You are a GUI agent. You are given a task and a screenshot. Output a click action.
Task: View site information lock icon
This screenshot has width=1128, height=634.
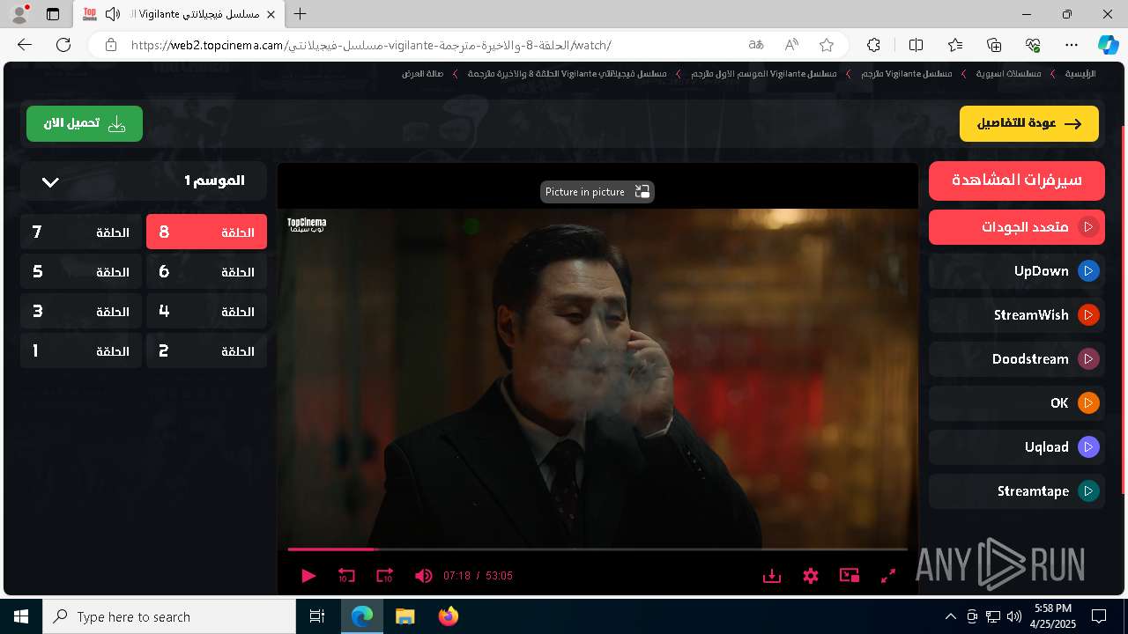pos(110,45)
